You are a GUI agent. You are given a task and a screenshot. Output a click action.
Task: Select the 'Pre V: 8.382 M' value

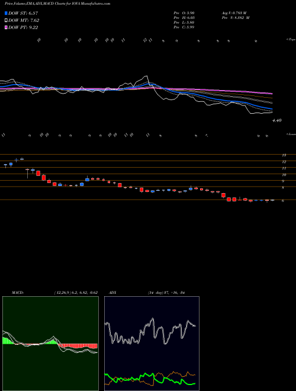(235, 18)
